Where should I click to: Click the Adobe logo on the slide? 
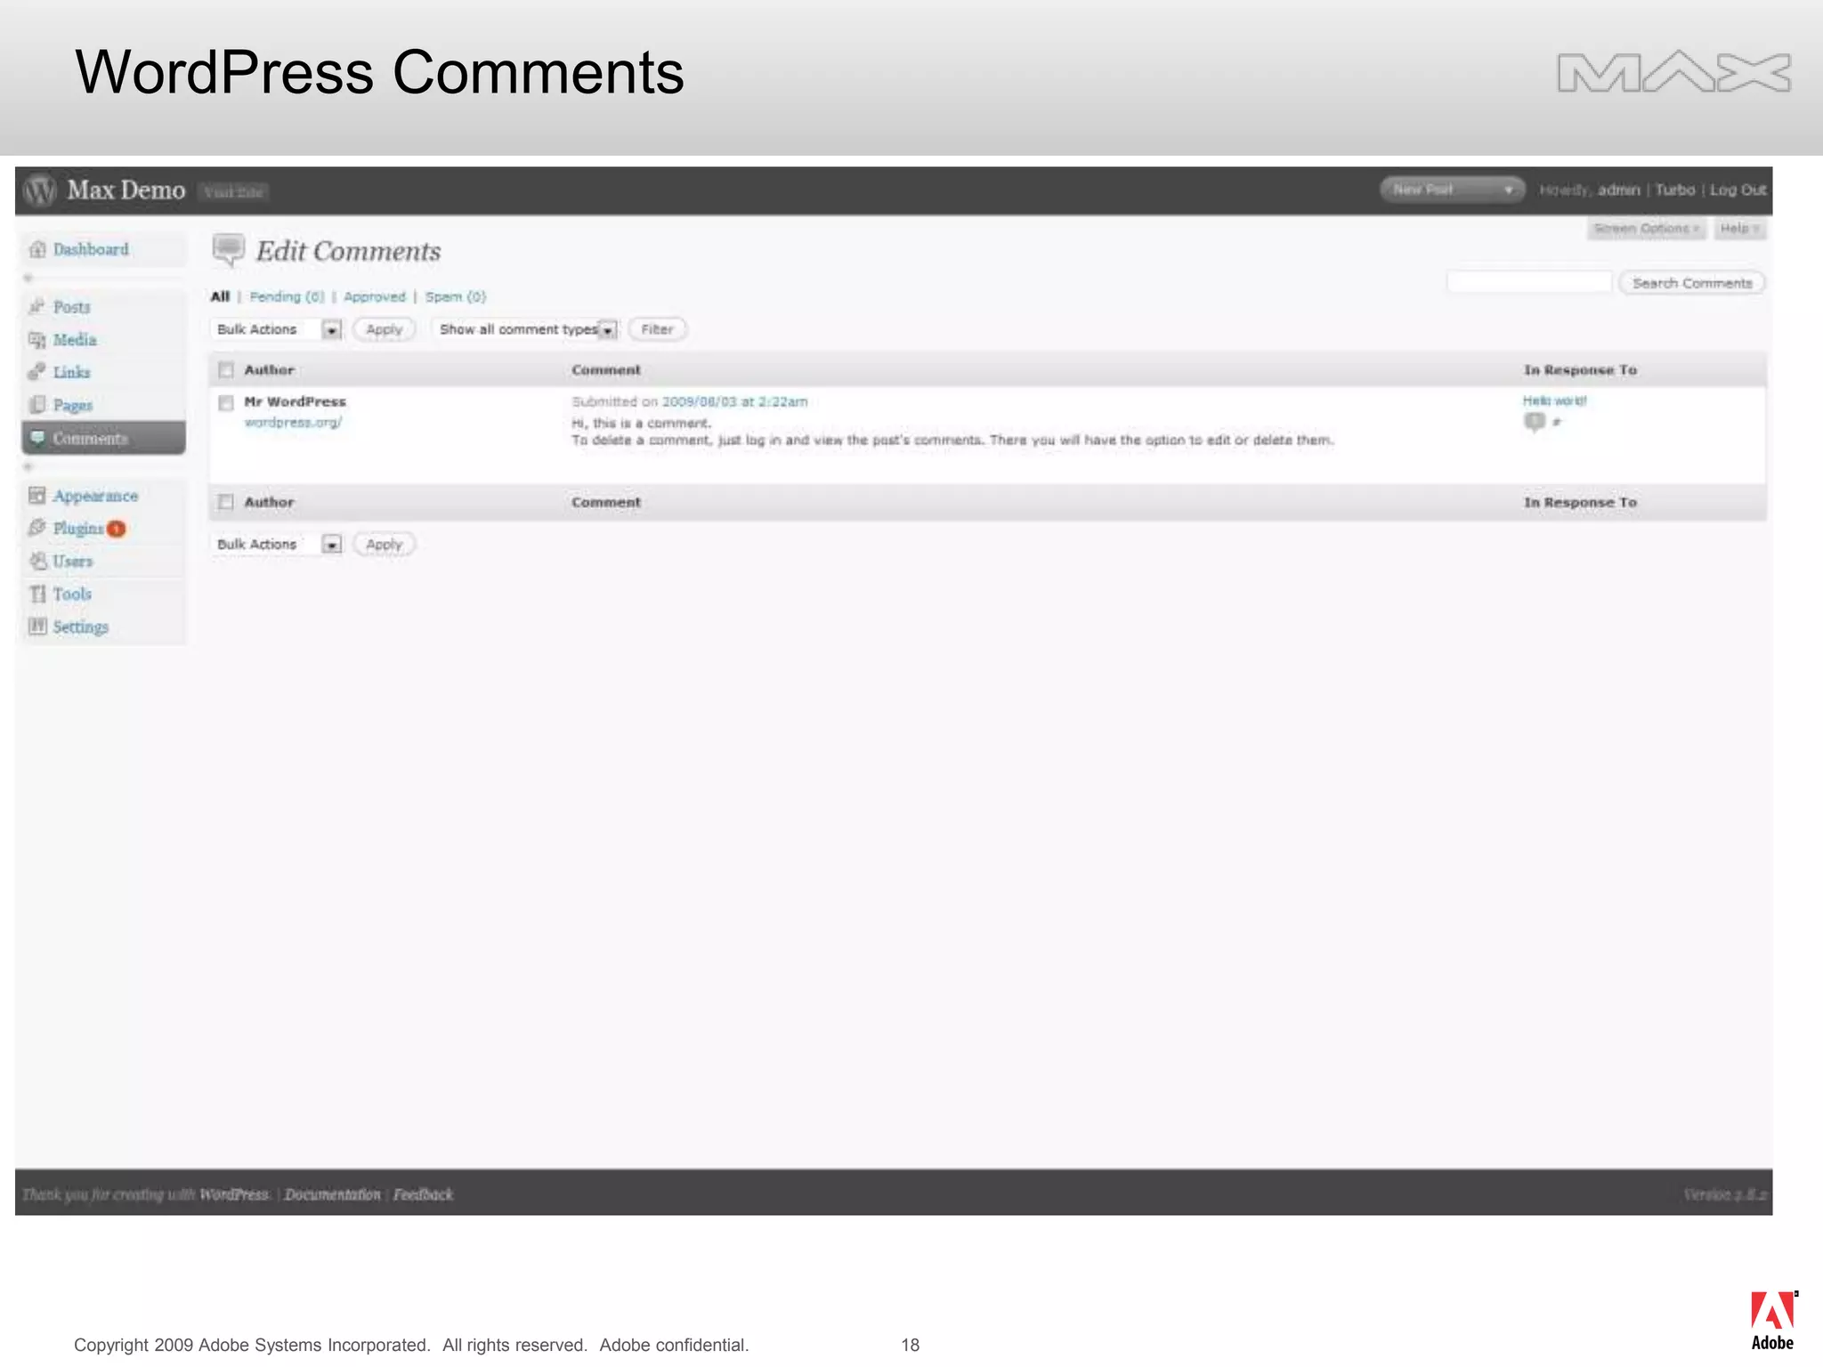coord(1772,1321)
